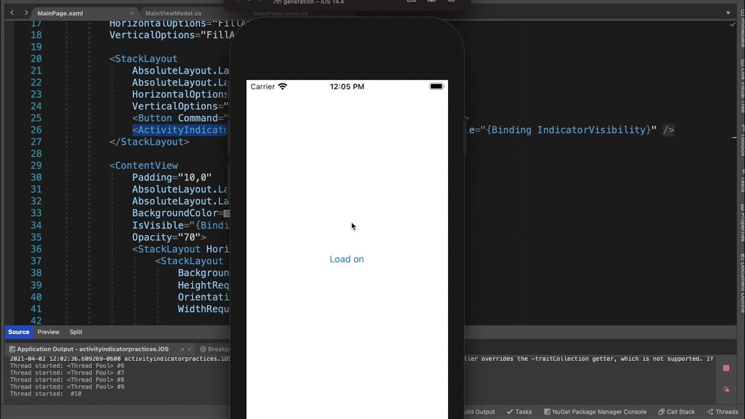
Task: Pin the Application Output pad
Action: [182, 349]
